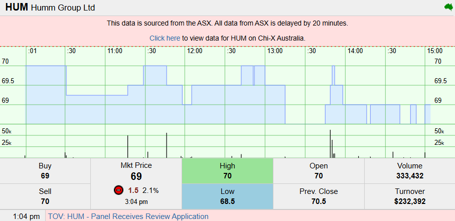This screenshot has width=455, height=221.
Task: Click the Volume figure 333,432
Action: pyautogui.click(x=409, y=176)
